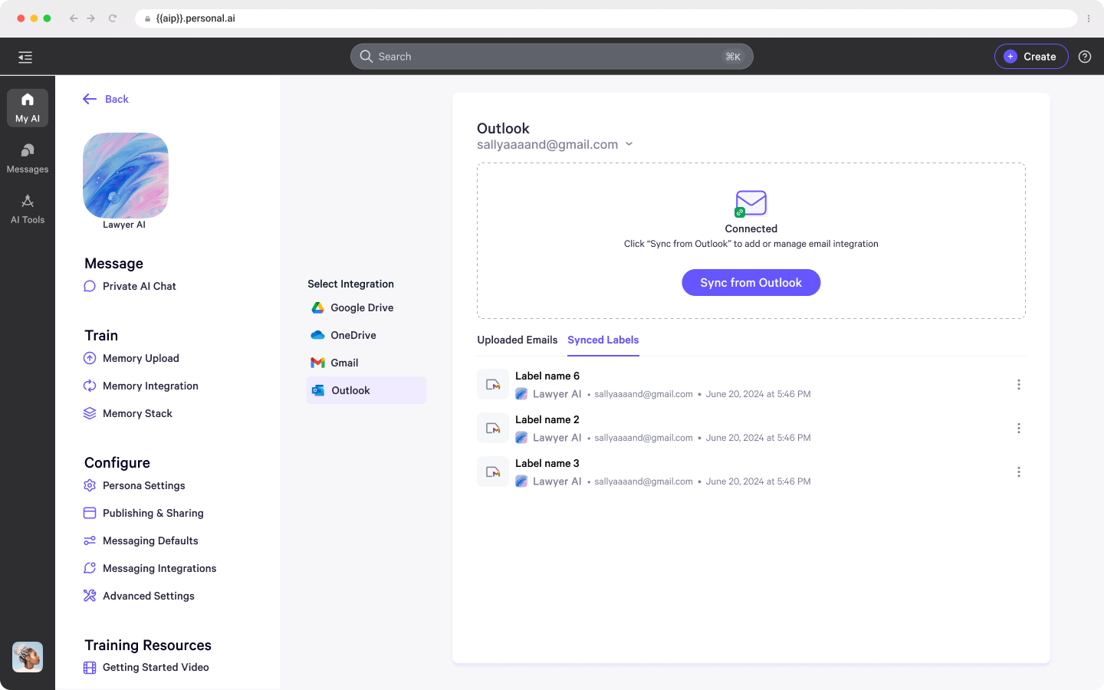Open Getting Started Video
Viewport: 1104px width, 690px height.
(x=146, y=667)
